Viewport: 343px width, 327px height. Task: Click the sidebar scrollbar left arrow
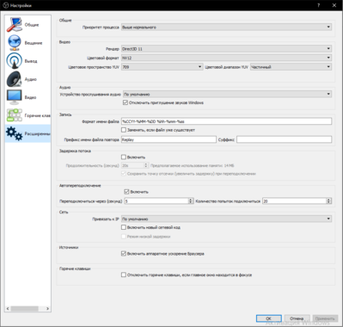(x=8, y=309)
